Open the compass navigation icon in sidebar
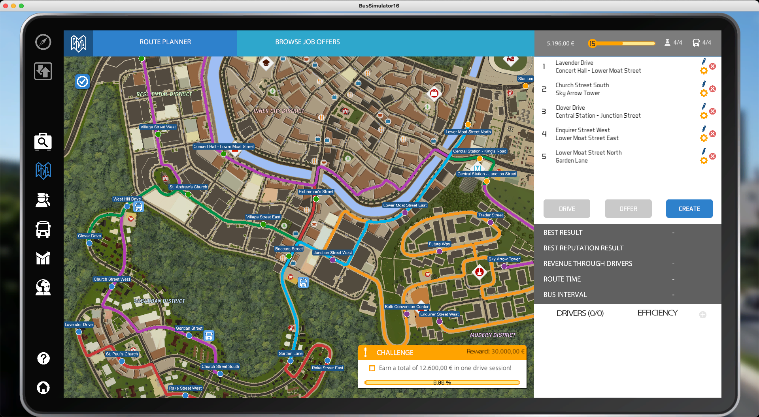This screenshot has height=417, width=759. click(43, 42)
